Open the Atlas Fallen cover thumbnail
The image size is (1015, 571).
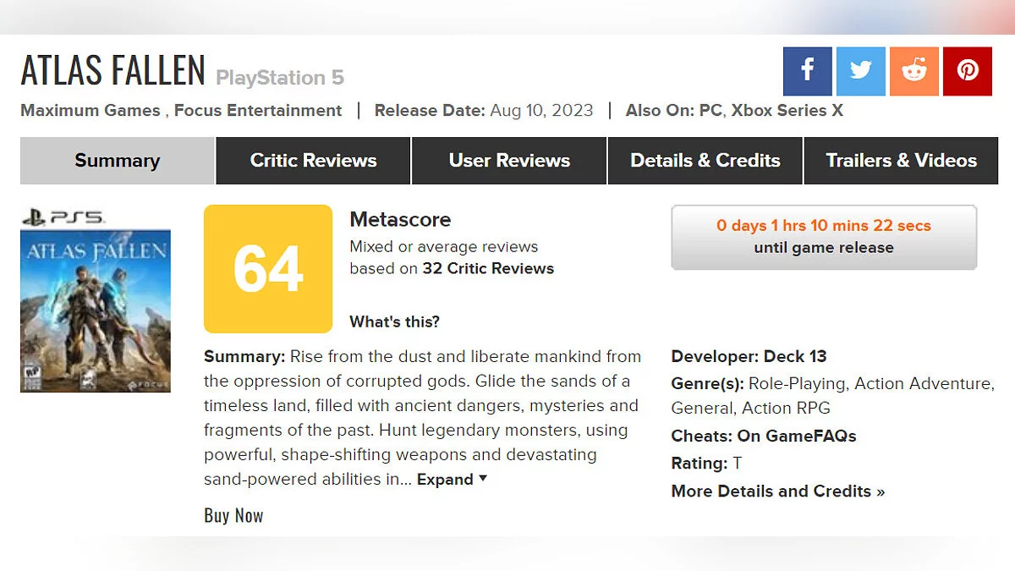tap(96, 310)
